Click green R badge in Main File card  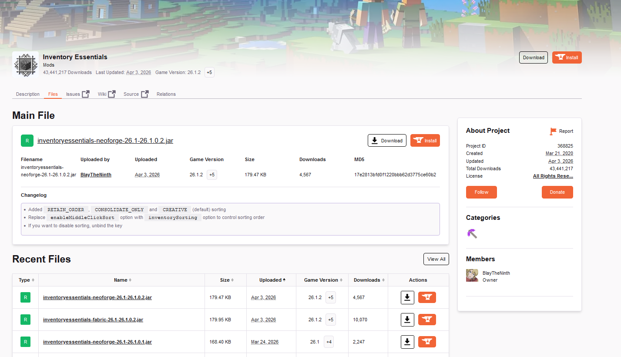[x=27, y=141]
